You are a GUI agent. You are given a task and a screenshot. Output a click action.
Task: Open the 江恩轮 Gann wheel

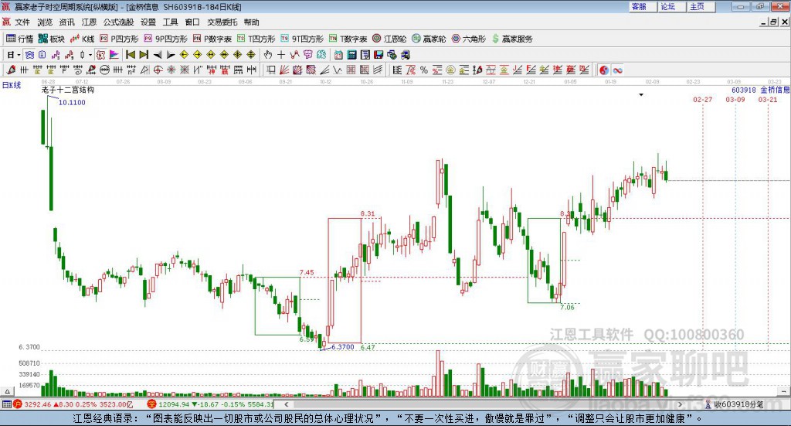389,39
